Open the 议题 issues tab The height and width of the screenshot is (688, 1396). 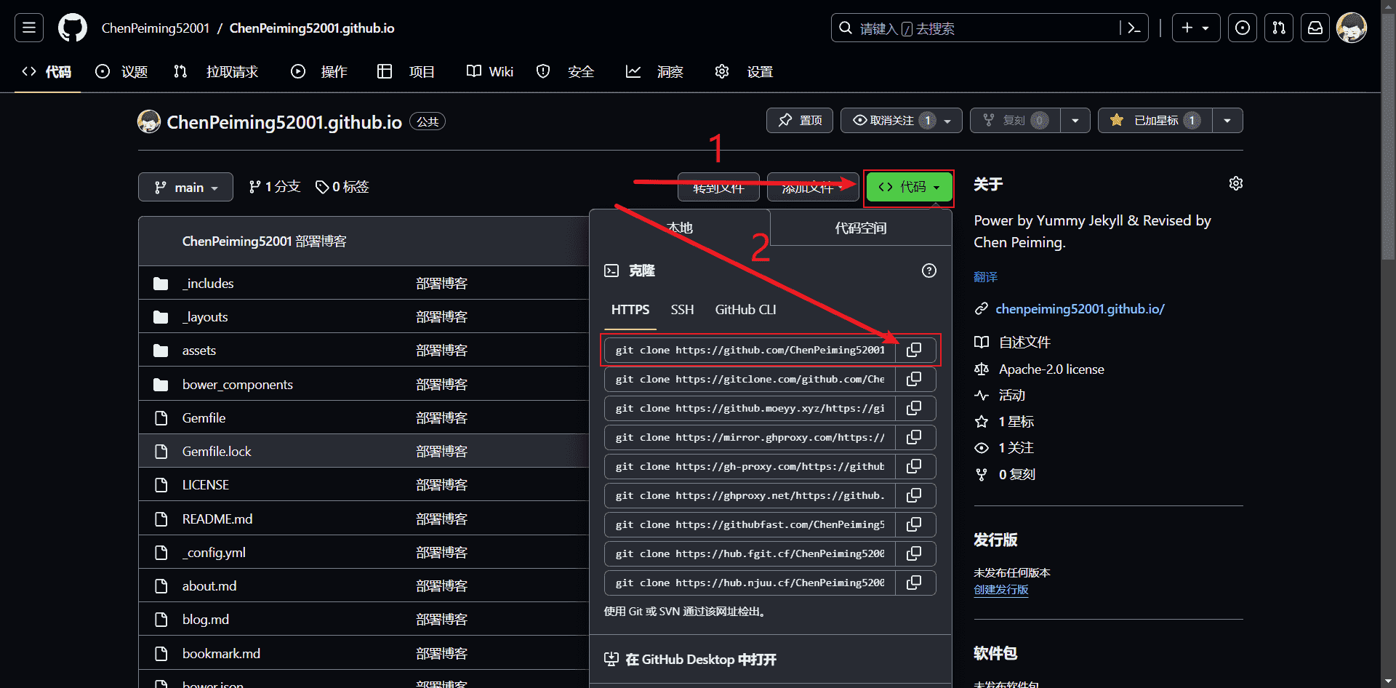[121, 71]
